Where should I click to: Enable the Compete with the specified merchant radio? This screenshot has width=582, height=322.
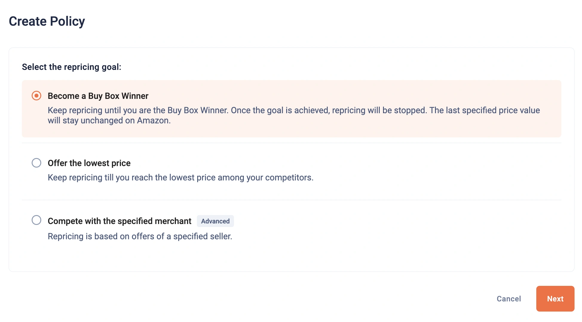click(x=36, y=220)
